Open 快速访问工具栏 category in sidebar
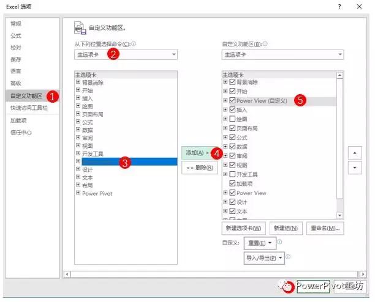Image resolution: width=375 pixels, height=302 pixels. click(x=29, y=108)
